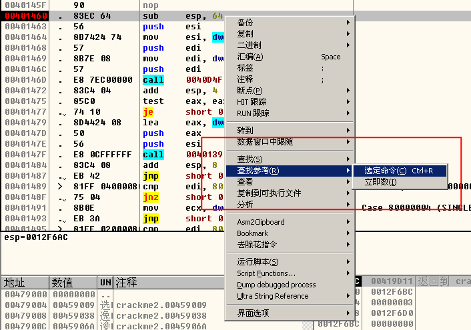Image resolution: width=471 pixels, height=330 pixels.
Task: Open the Asm2Clipboard plugin menu
Action: 260,222
